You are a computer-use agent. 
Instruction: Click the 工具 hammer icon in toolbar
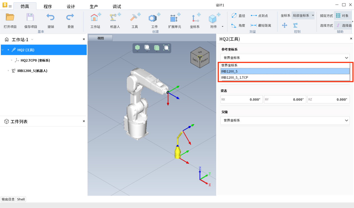[135, 18]
